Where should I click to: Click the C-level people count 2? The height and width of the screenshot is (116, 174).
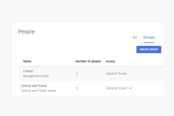[x=77, y=73]
